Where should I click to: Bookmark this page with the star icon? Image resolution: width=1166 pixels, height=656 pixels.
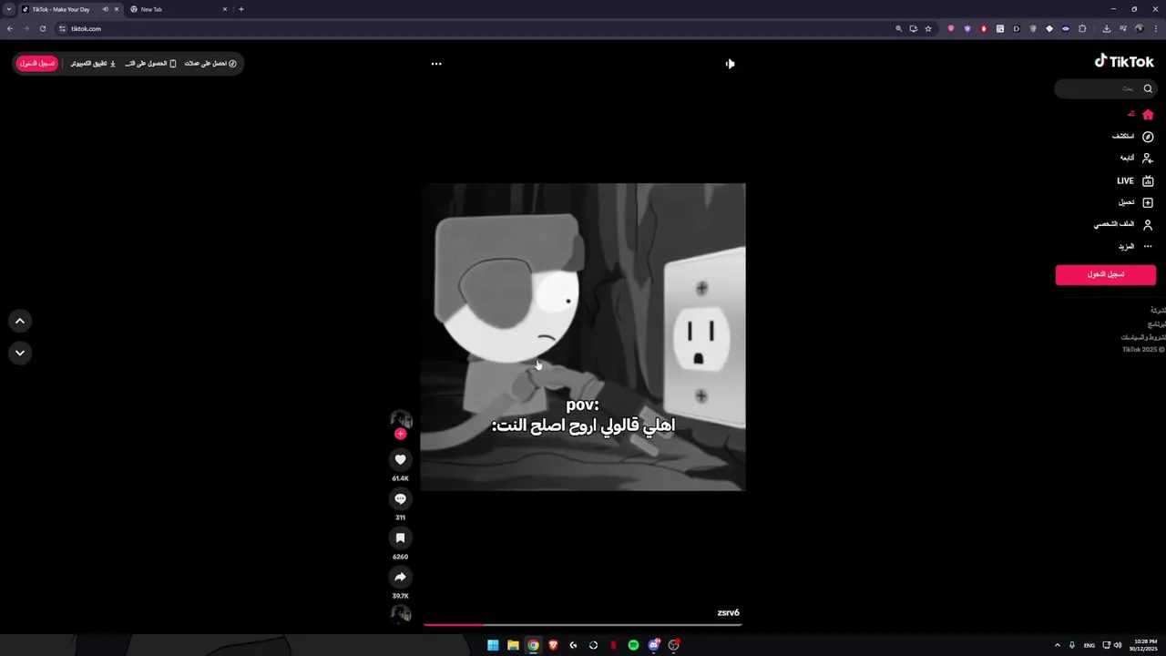928,28
